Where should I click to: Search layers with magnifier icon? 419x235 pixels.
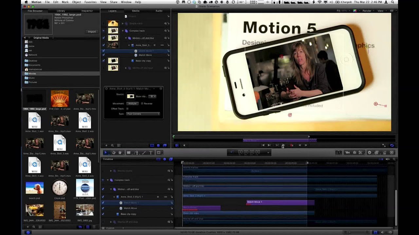[112, 145]
